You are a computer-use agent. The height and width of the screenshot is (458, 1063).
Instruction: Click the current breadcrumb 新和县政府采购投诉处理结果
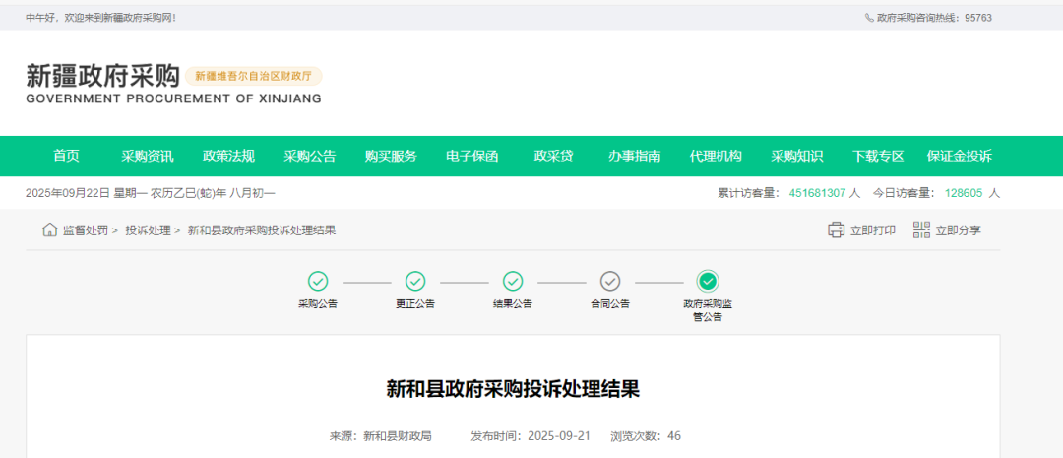(x=262, y=230)
